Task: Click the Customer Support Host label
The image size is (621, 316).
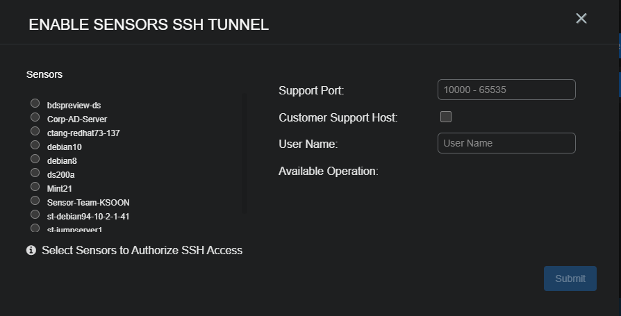Action: [x=338, y=117]
